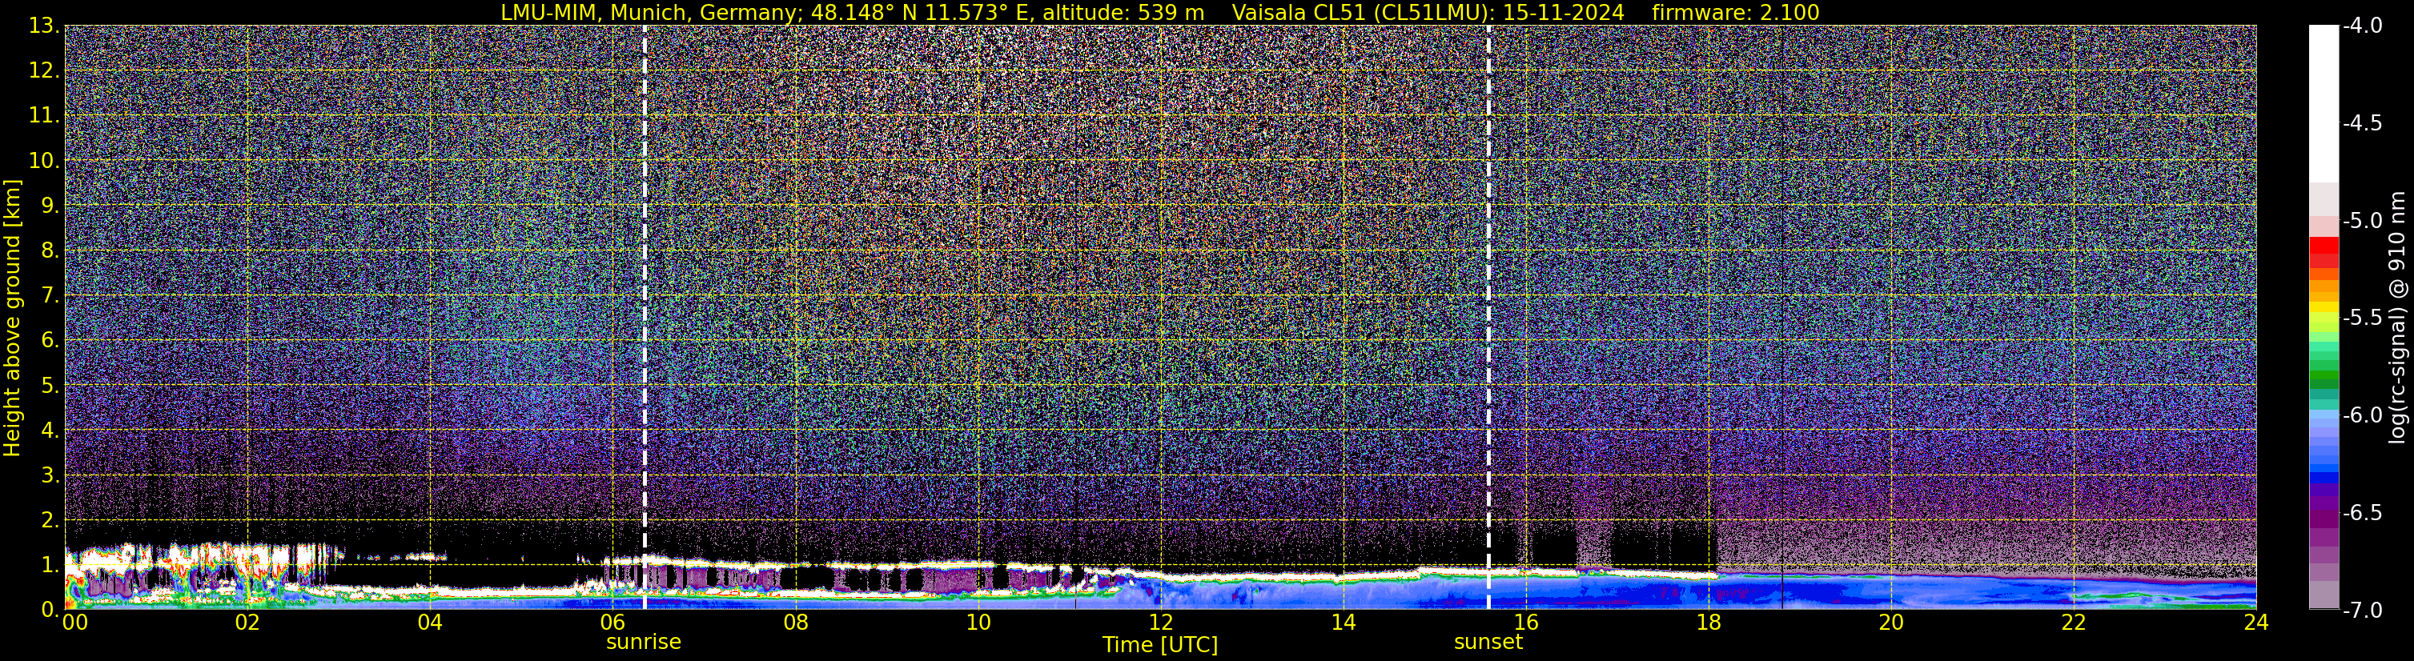Viewport: 2414px width, 661px height.
Task: Click the '3.' height axis tick label
Action: [50, 475]
